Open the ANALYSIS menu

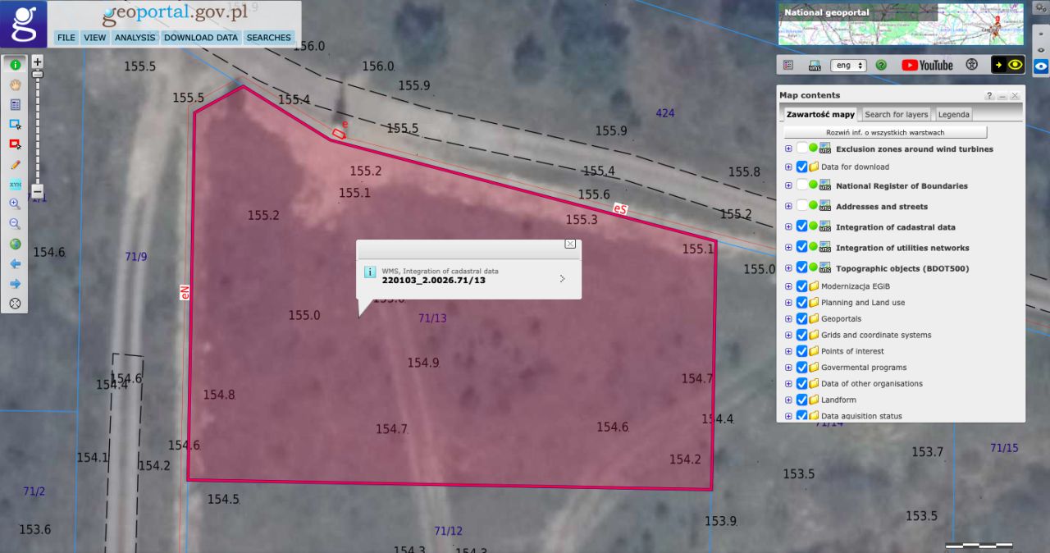point(135,38)
